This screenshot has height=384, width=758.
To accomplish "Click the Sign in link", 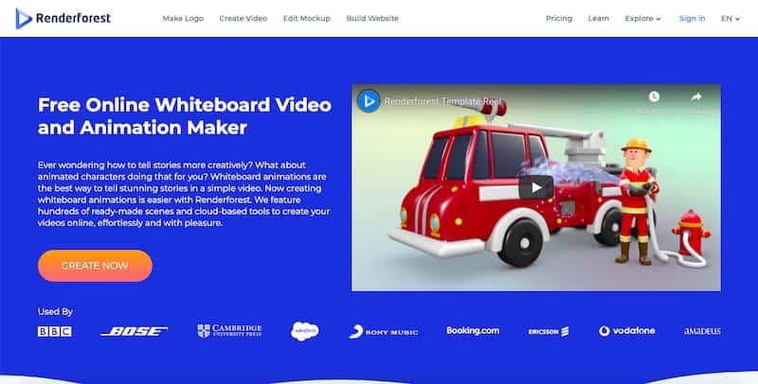I will 692,18.
